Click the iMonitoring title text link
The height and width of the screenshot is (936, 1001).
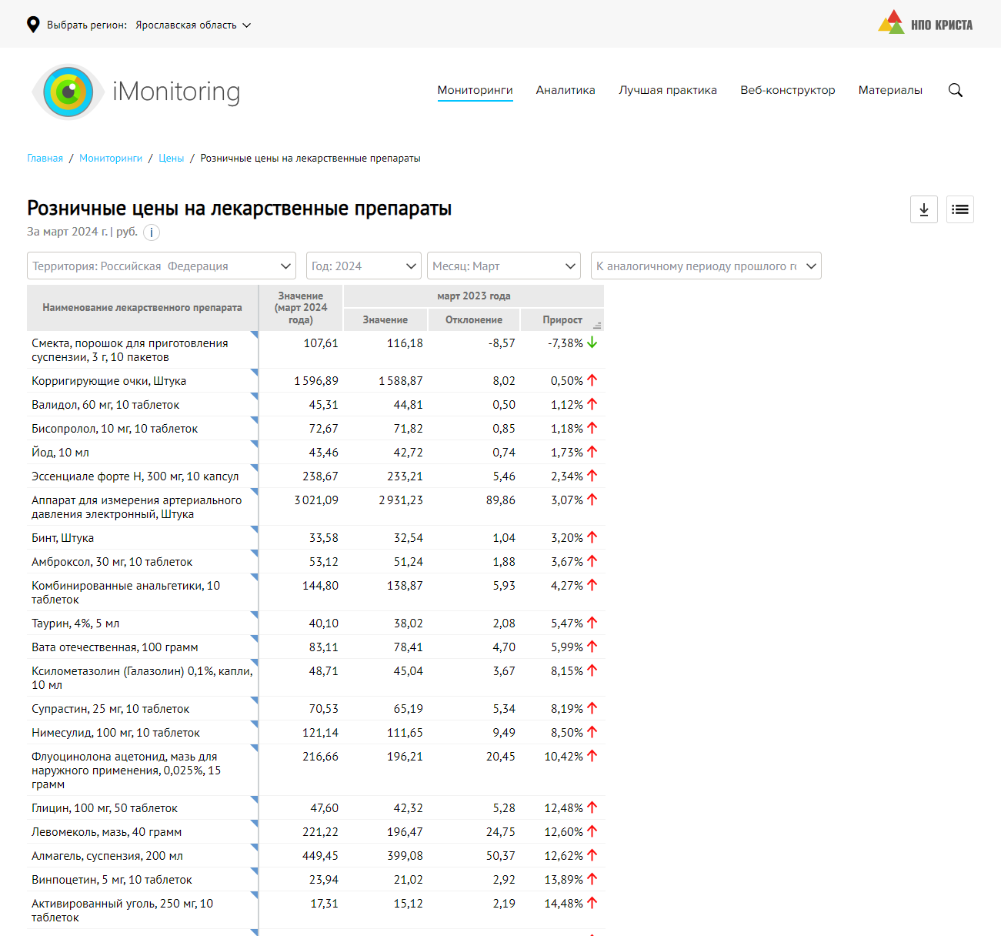tap(176, 92)
